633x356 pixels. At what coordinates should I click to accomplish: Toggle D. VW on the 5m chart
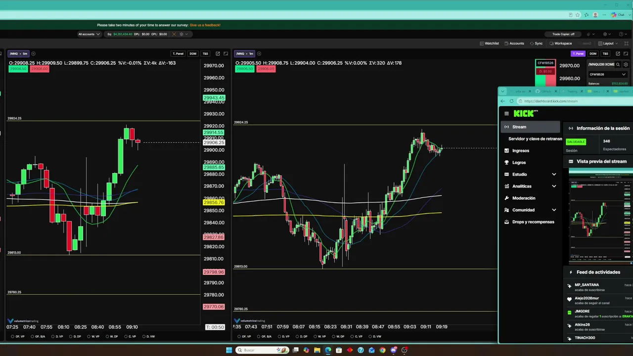(x=149, y=337)
